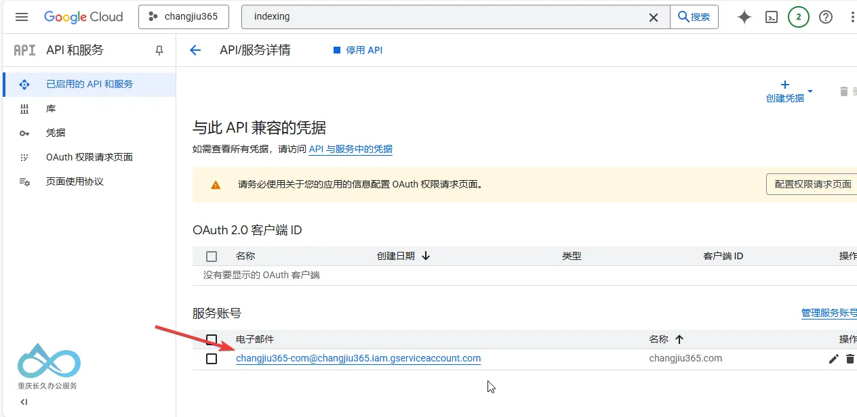The height and width of the screenshot is (417, 857).
Task: Sort service accounts by 名称 arrow
Action: point(679,339)
